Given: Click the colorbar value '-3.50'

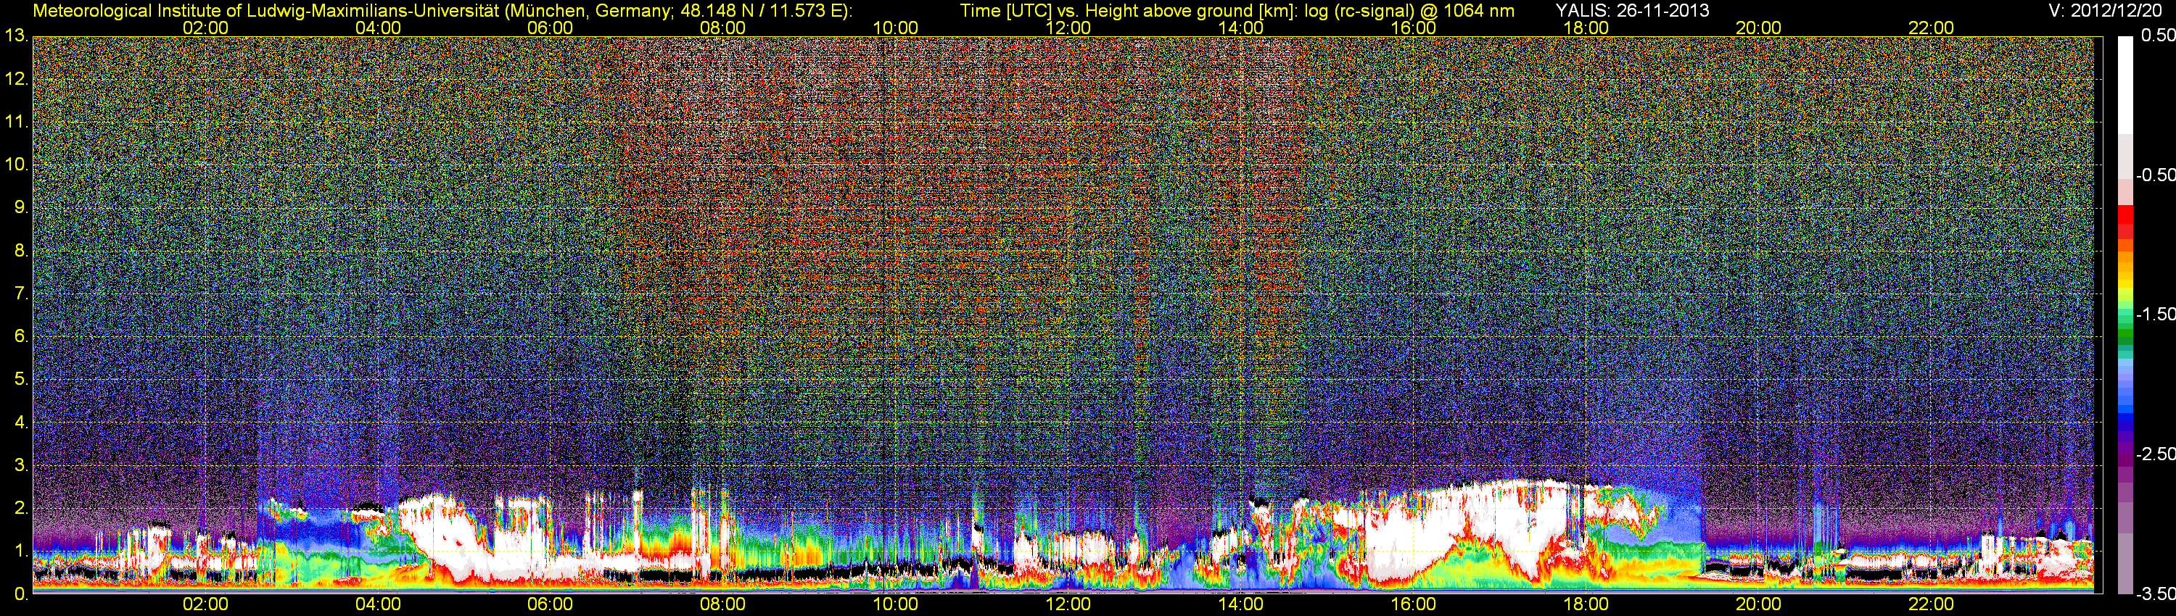Looking at the screenshot, I should click(2156, 594).
